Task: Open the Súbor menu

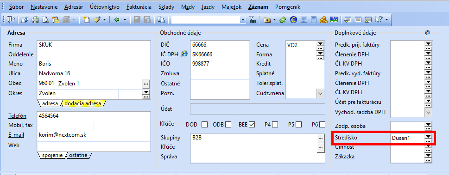Action: (x=16, y=7)
